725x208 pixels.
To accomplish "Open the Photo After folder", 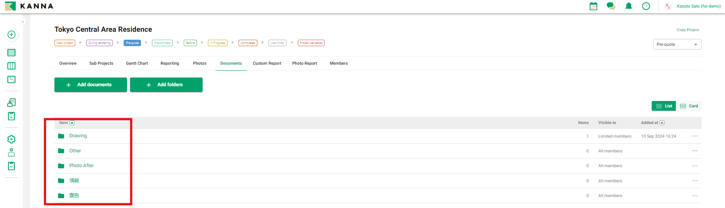I will point(81,166).
